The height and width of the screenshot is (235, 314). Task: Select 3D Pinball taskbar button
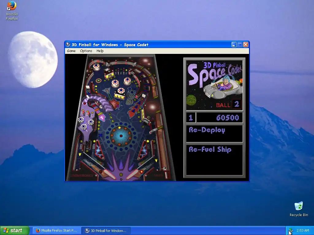point(106,231)
